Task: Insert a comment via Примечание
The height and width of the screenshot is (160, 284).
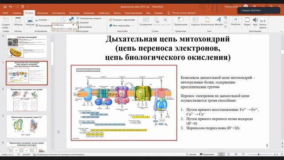Action: 181,22
